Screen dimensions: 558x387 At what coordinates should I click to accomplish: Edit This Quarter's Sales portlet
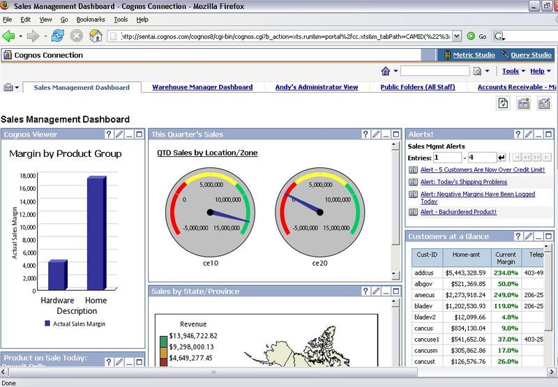(x=376, y=134)
